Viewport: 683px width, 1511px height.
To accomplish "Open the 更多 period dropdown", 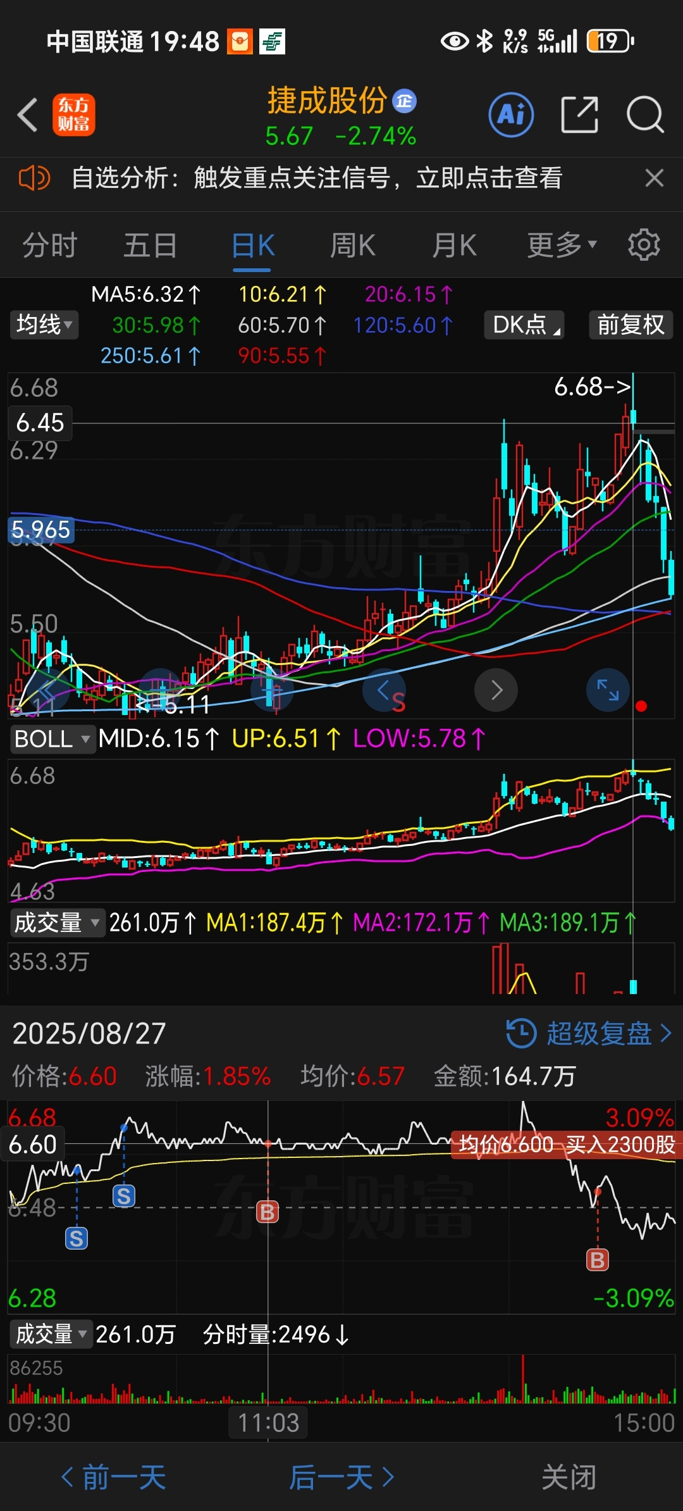I will click(x=562, y=246).
